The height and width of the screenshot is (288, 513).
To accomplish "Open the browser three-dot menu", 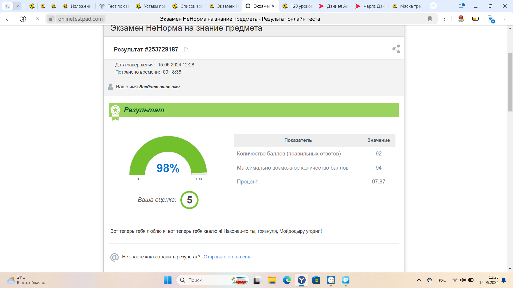I will pyautogui.click(x=445, y=19).
